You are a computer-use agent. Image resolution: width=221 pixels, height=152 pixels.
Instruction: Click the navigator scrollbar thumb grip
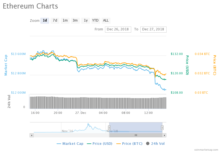136,135
